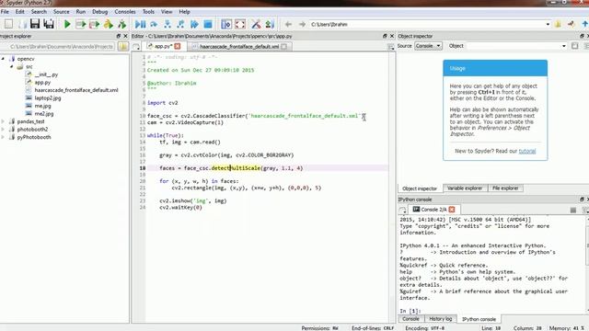Image resolution: width=589 pixels, height=331 pixels.
Task: Switch to the bottom Console tab
Action: click(x=410, y=319)
